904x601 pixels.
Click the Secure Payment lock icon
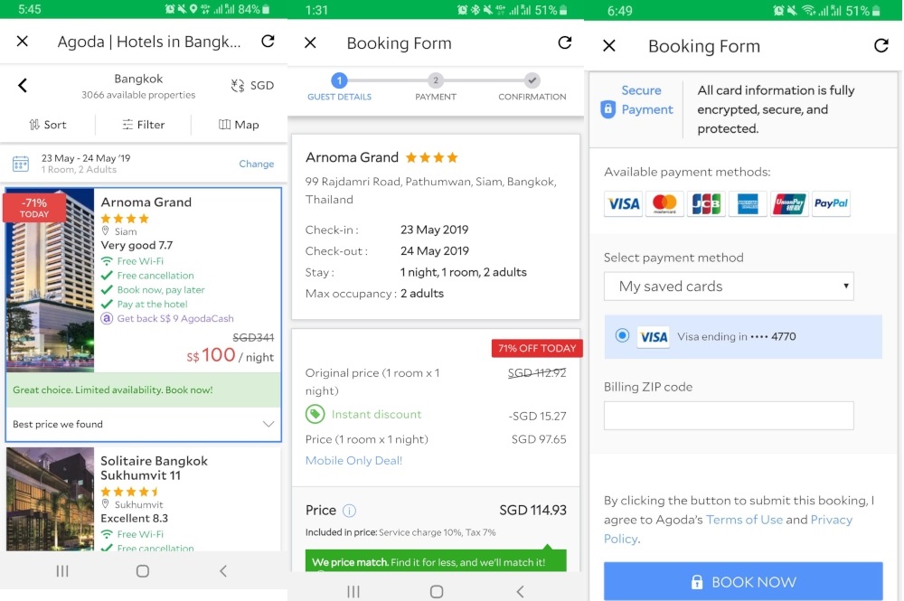pos(608,109)
